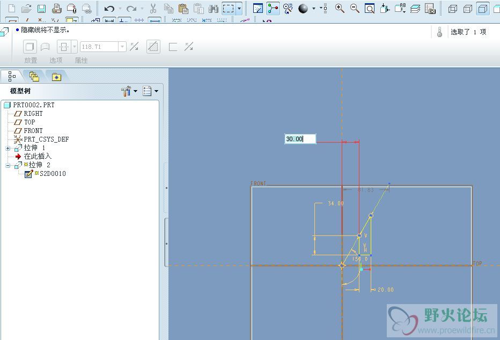Screen dimensions: 500x340
Task: Click the 30.00 dimension edit box
Action: (300, 139)
